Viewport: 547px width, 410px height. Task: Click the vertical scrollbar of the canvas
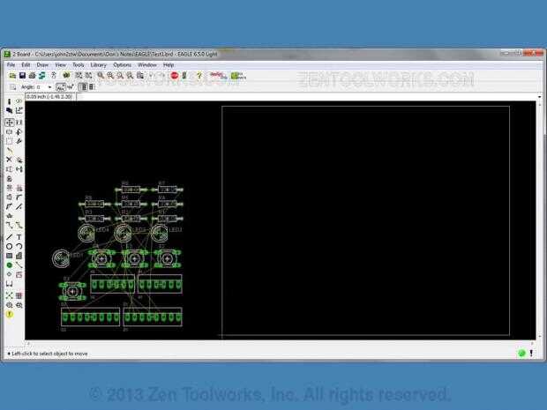[540, 219]
